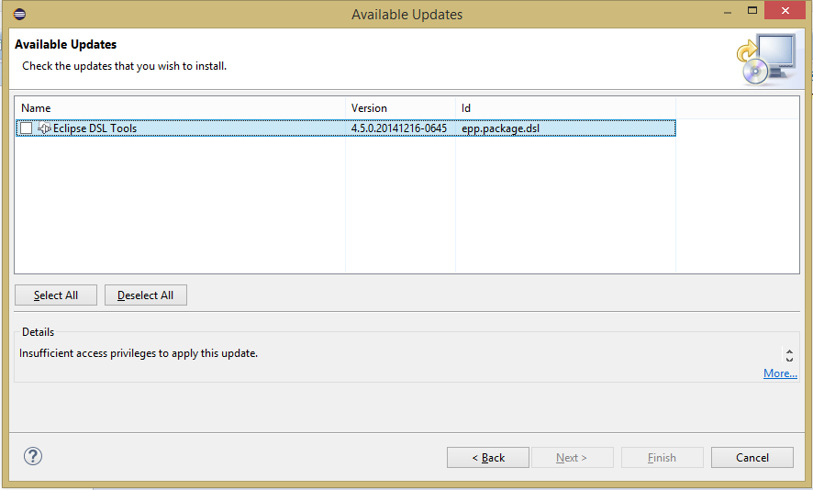
Task: Cancel the Available Updates dialog
Action: [x=752, y=457]
